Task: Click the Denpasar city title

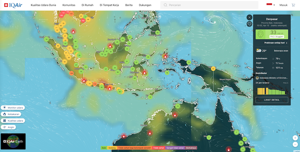Action: 271,19
